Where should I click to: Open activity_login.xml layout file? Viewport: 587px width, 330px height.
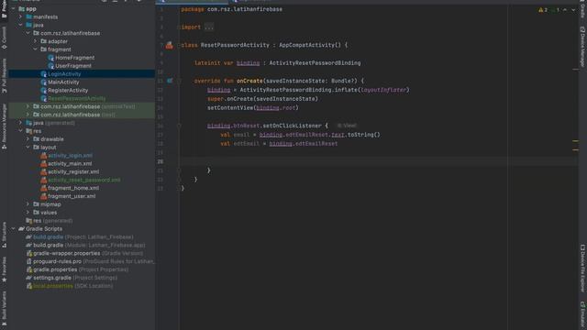coord(70,156)
